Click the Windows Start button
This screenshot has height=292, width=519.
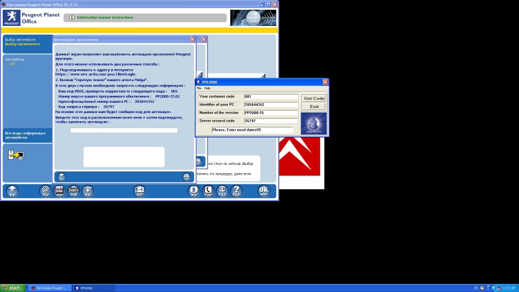tap(13, 288)
